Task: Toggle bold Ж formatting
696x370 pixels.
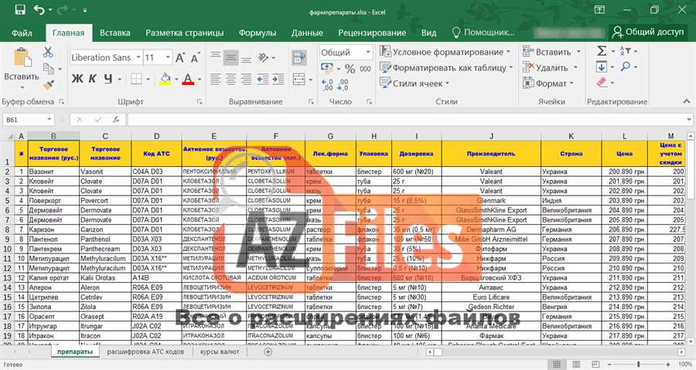Action: (x=77, y=79)
